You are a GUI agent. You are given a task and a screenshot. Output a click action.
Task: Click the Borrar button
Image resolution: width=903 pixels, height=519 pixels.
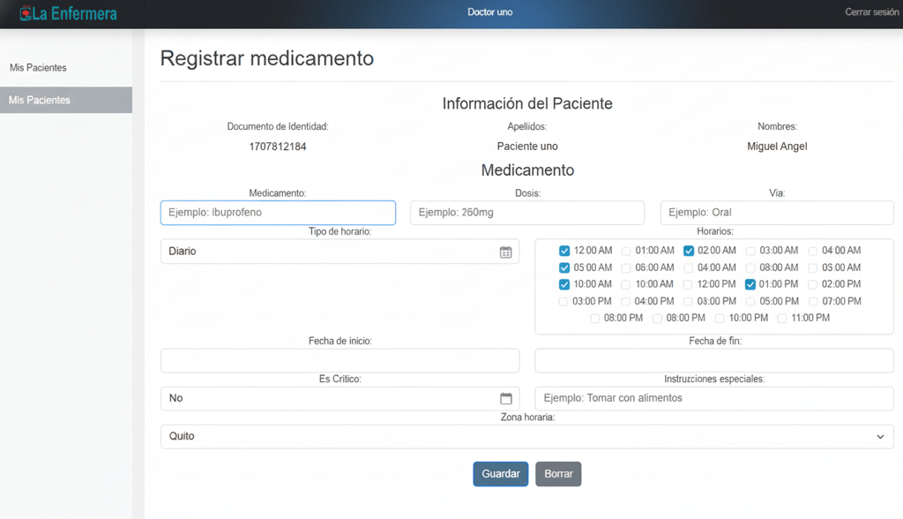click(558, 474)
